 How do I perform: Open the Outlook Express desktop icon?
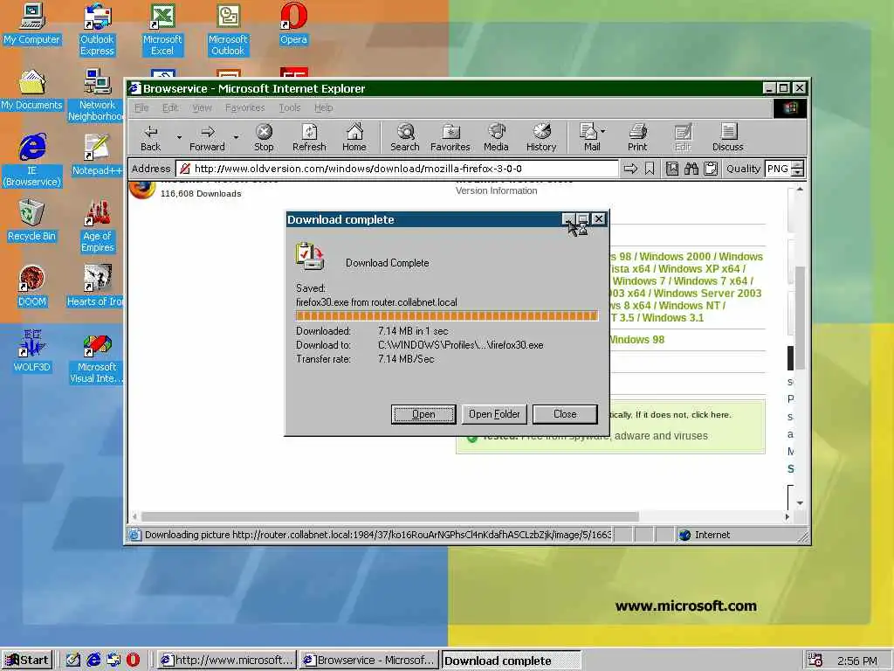tap(97, 30)
